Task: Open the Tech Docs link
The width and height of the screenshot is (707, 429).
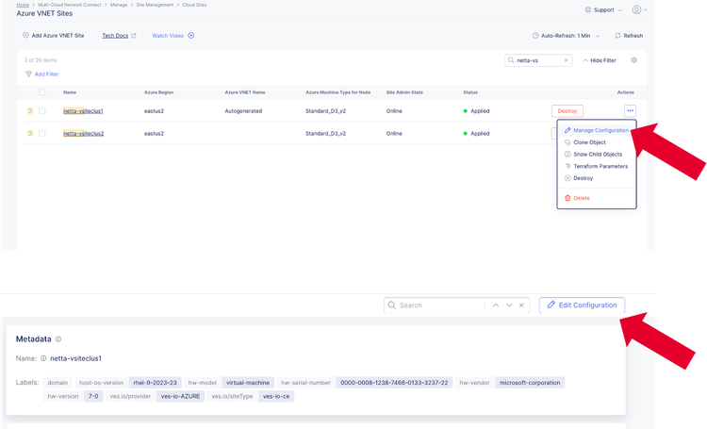Action: pos(119,36)
